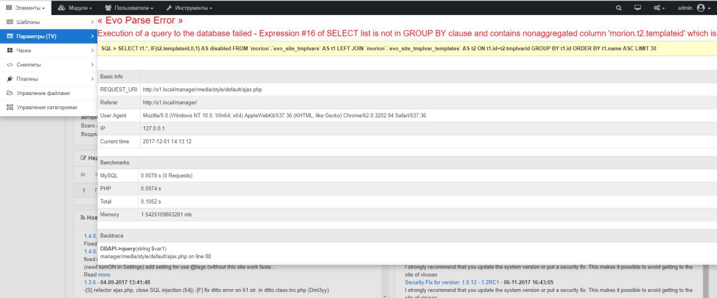Click the MySQL value 0.0078 s (0 Requests)
This screenshot has width=717, height=298.
pyautogui.click(x=167, y=176)
